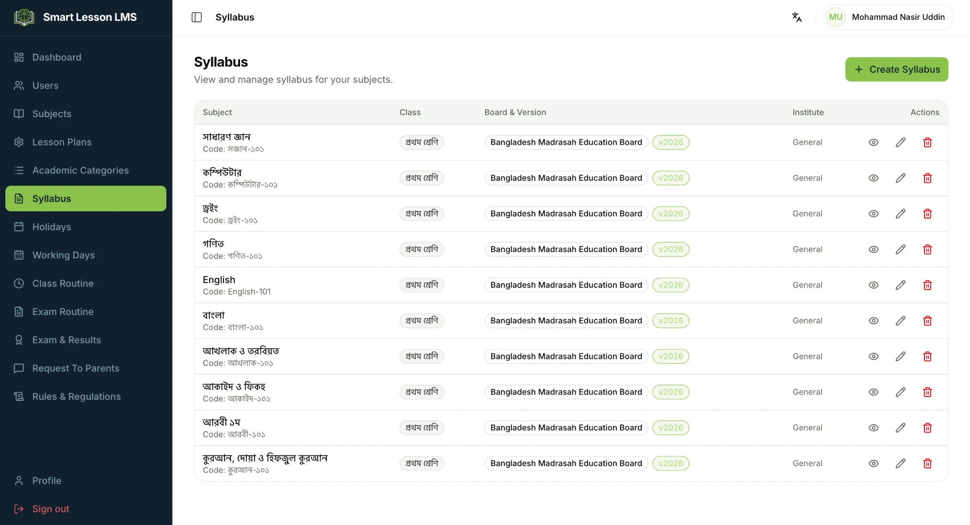View the আরবী ১ম syllabus via eye icon
Viewport: 970px width, 525px height.
(873, 428)
